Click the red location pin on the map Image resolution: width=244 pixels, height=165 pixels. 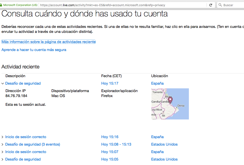(170, 100)
